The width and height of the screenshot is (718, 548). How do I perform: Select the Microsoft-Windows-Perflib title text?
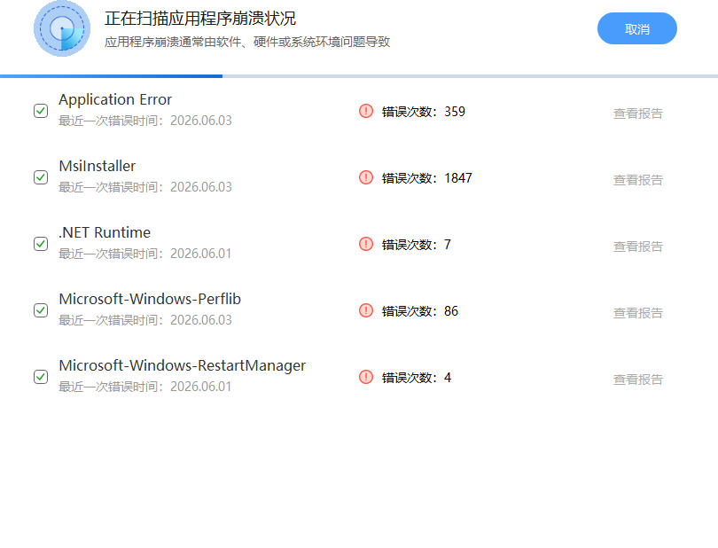(150, 299)
